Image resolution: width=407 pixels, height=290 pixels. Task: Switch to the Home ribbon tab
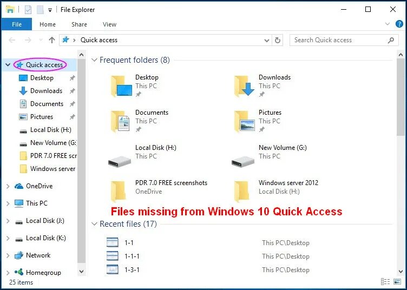pos(48,24)
